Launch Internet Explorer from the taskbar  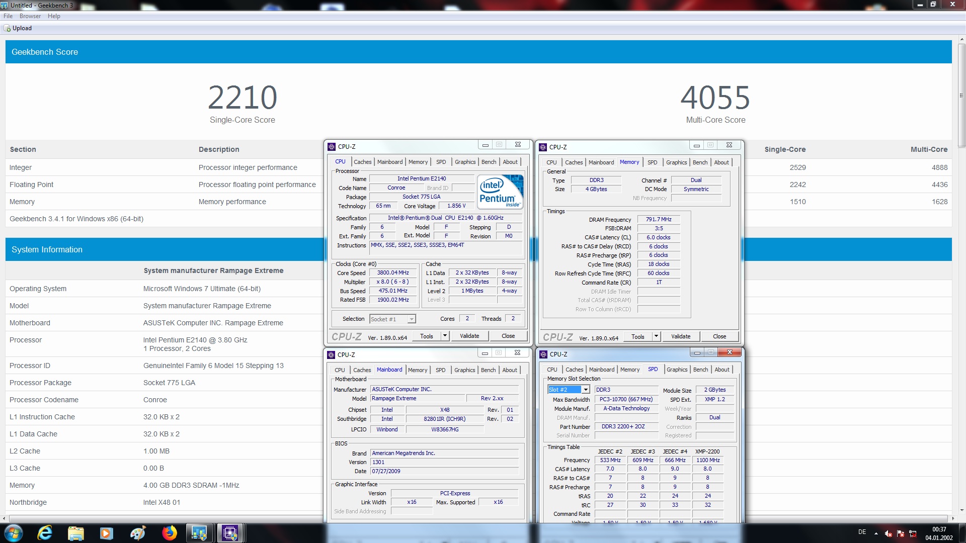point(45,533)
